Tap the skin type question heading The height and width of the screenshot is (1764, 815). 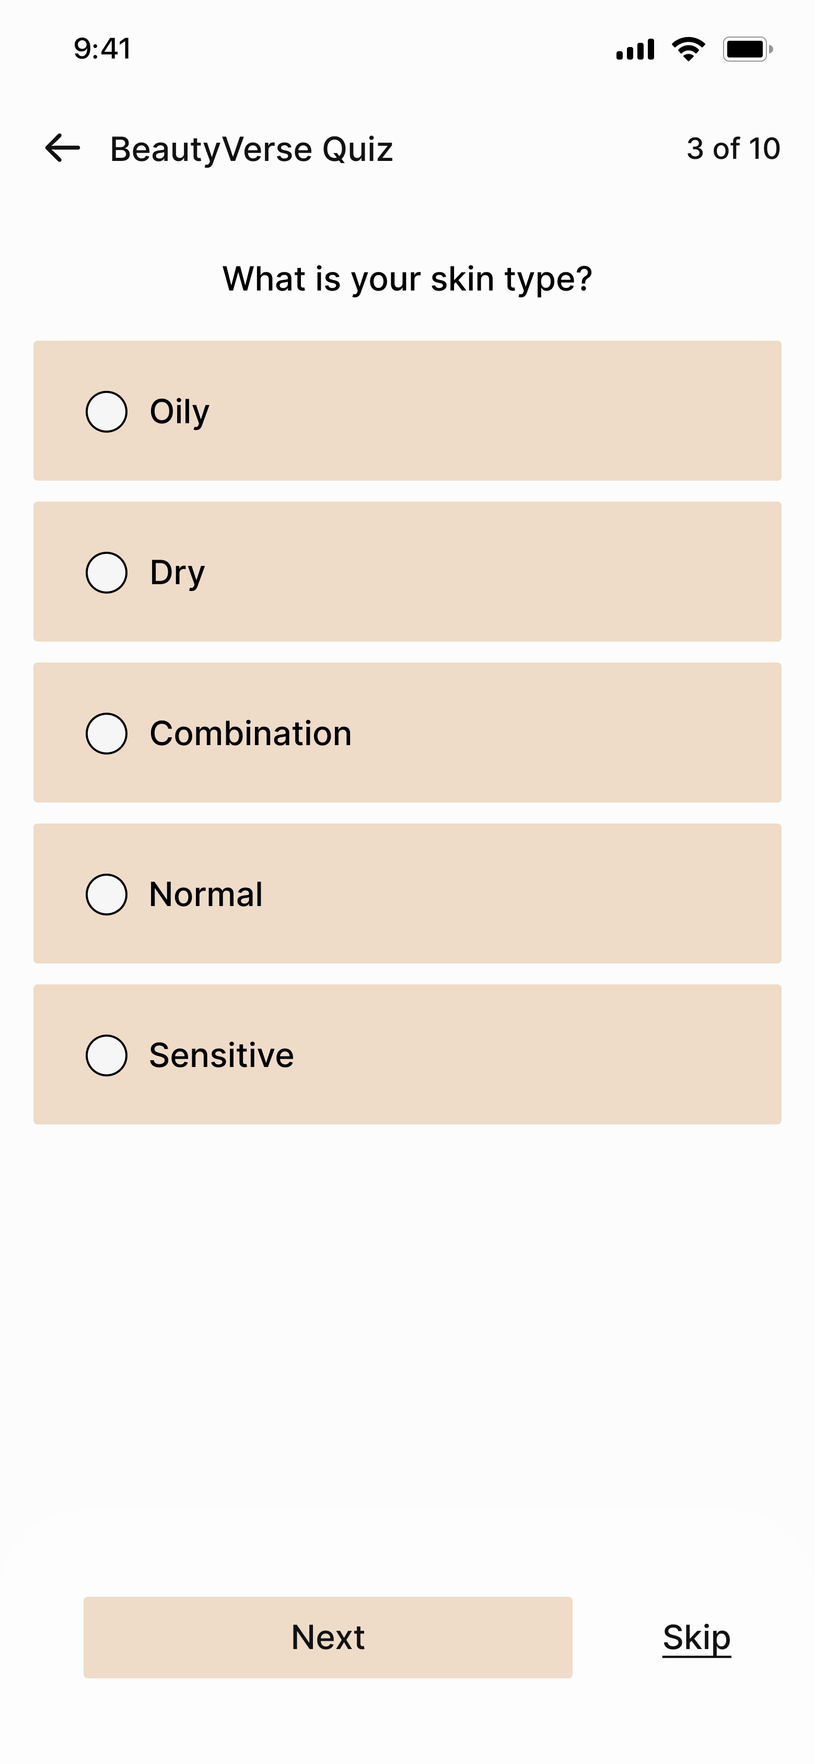pyautogui.click(x=407, y=280)
